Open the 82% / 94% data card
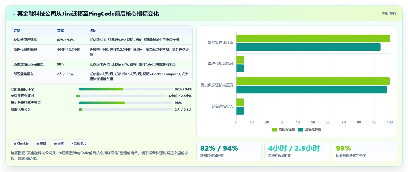The height and width of the screenshot is (172, 408). point(229,151)
